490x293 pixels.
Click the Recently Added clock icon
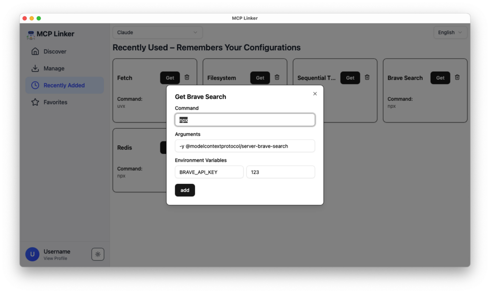35,85
